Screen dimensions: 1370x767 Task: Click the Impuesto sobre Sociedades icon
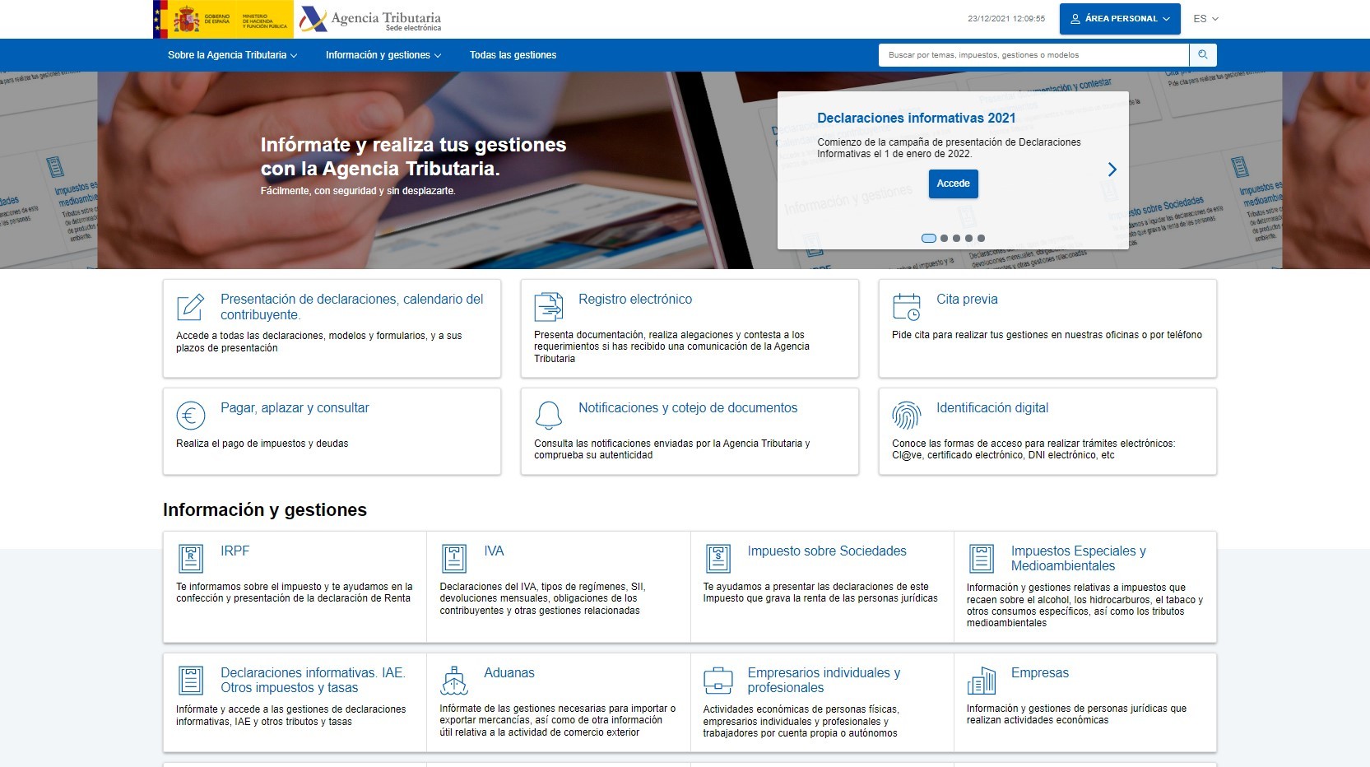pyautogui.click(x=718, y=559)
